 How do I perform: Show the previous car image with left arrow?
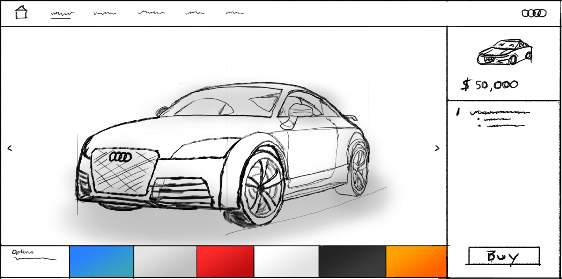[10, 148]
